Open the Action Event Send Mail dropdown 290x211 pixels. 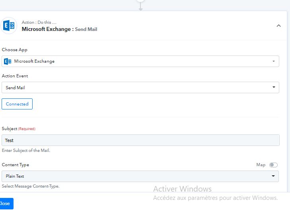coord(140,87)
